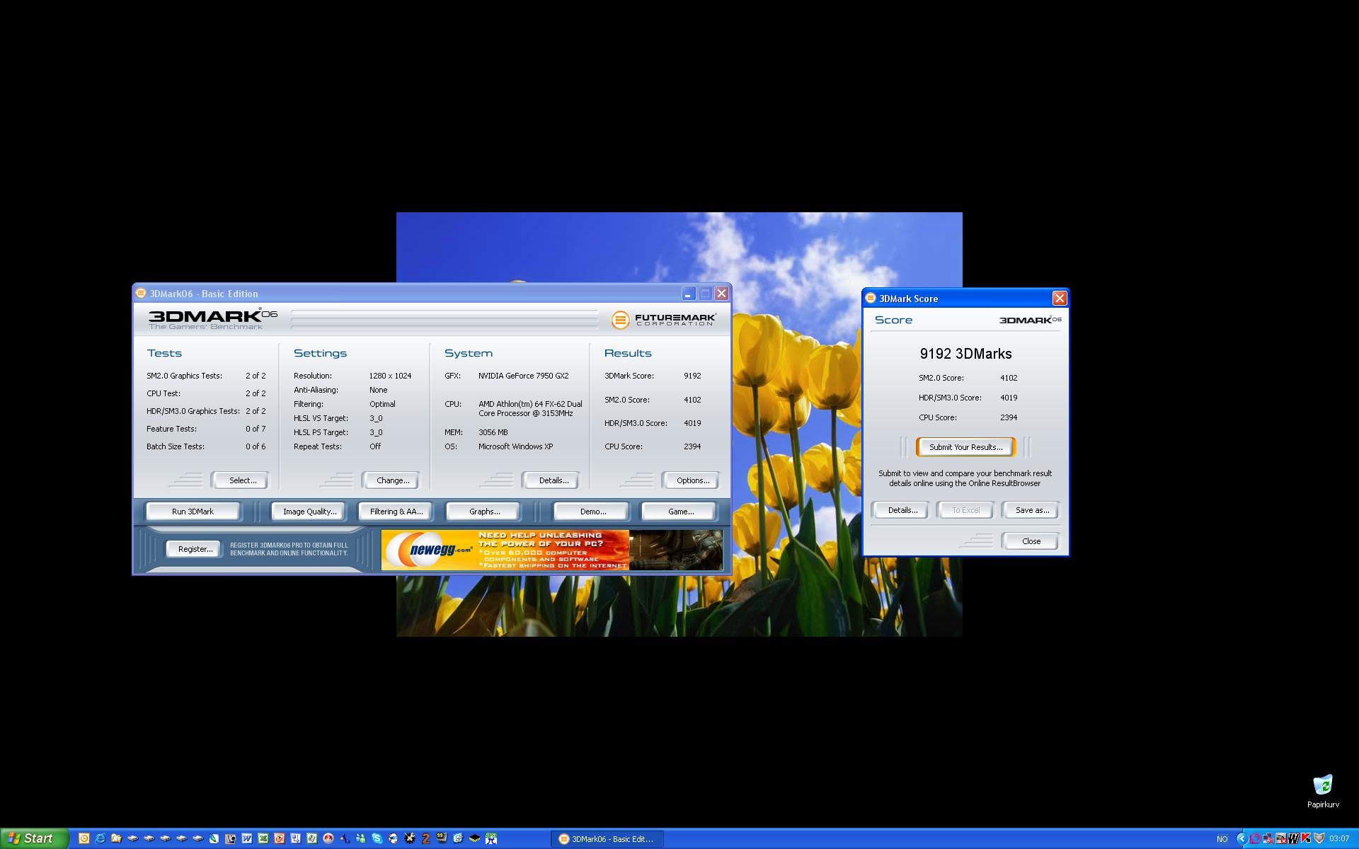
Task: Launch Microsoft Excel from Quick Launch
Action: [x=263, y=838]
